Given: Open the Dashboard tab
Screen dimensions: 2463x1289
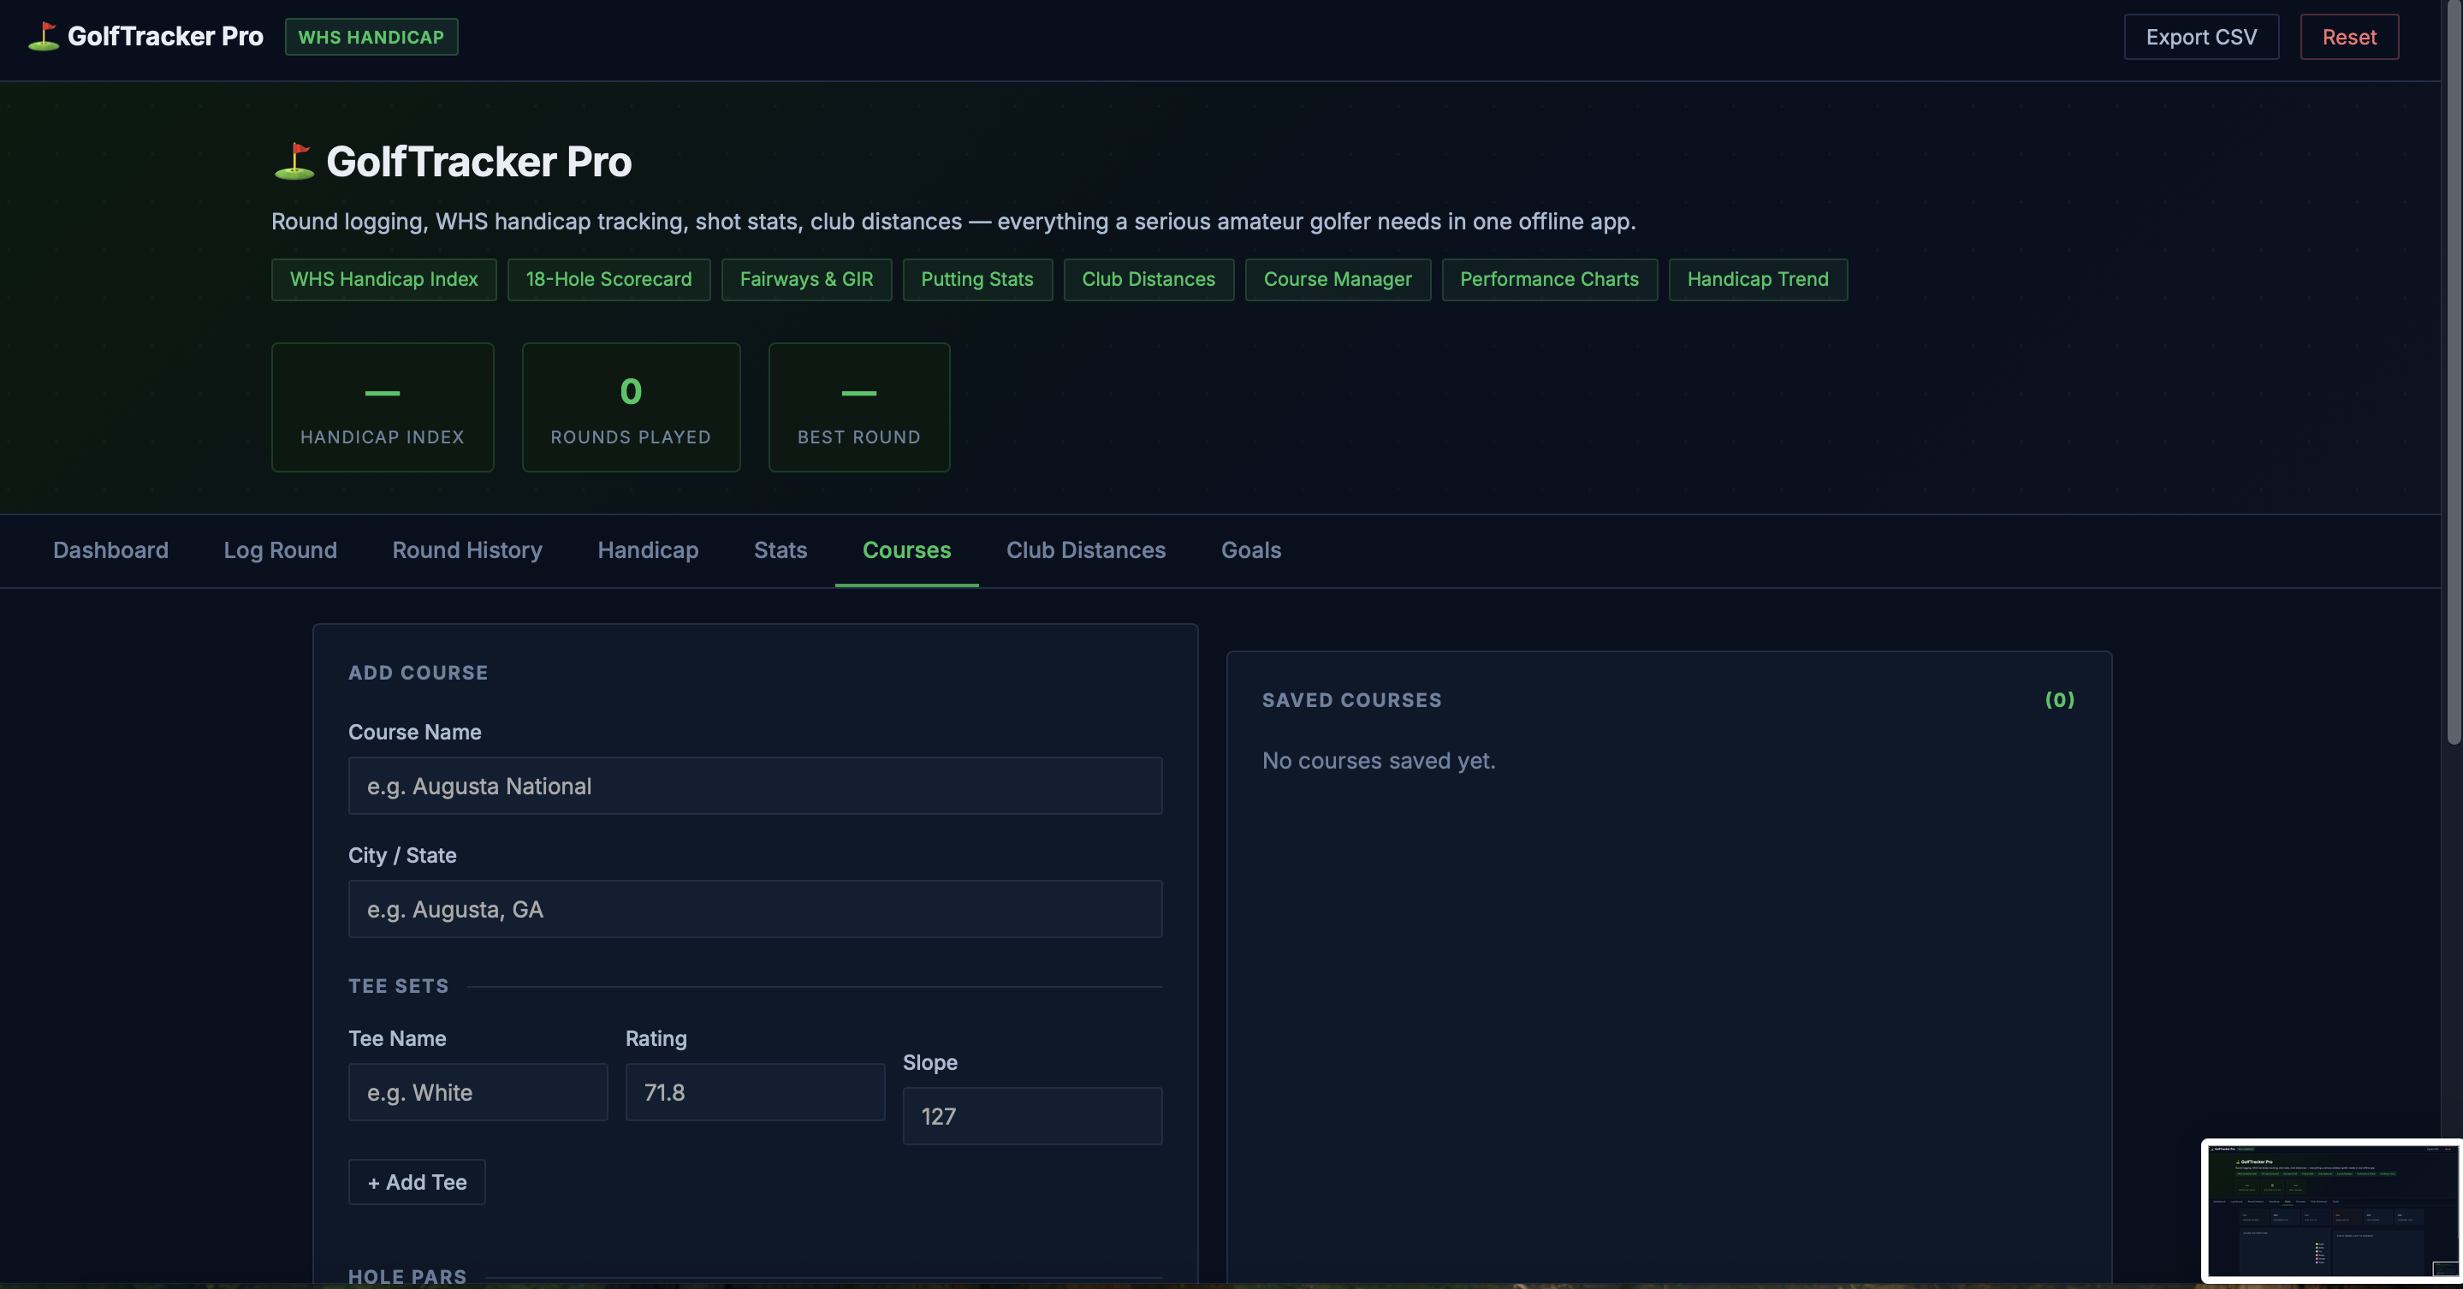Looking at the screenshot, I should coord(111,549).
